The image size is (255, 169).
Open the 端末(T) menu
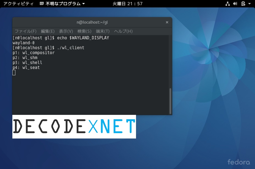103,31
